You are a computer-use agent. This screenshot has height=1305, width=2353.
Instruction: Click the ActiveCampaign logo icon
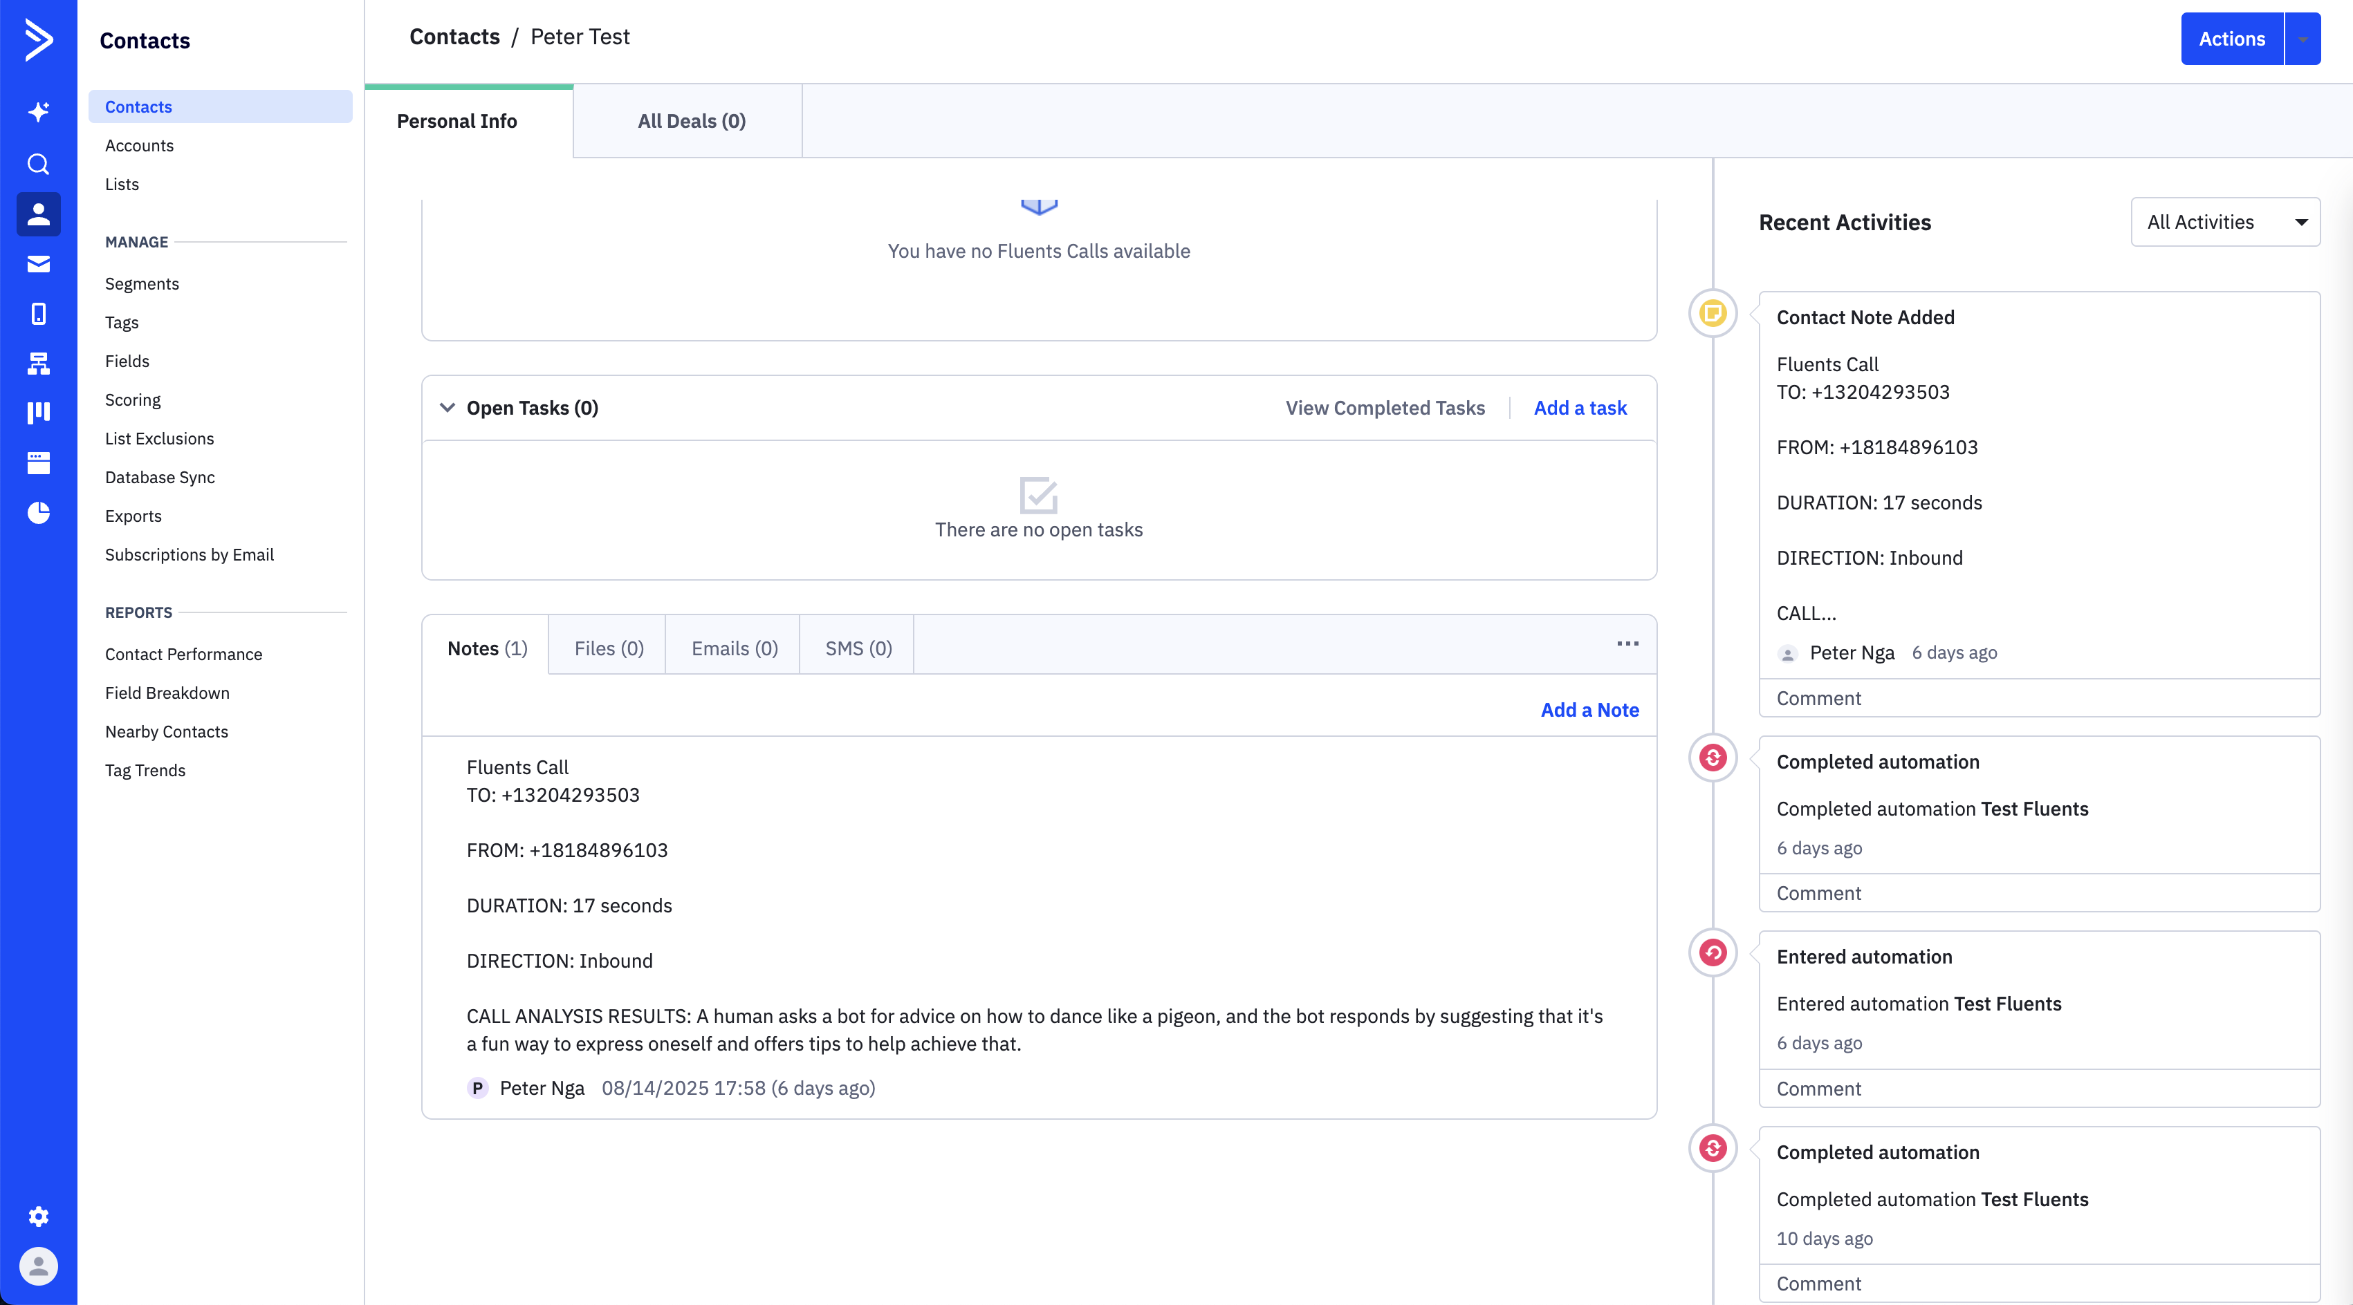point(38,40)
